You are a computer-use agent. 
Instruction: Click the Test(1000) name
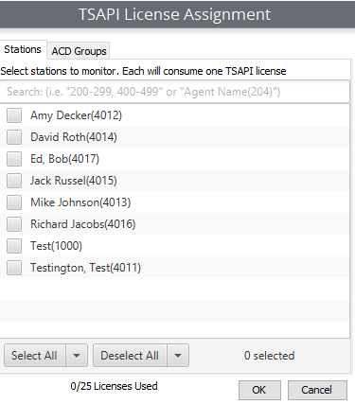[56, 246]
